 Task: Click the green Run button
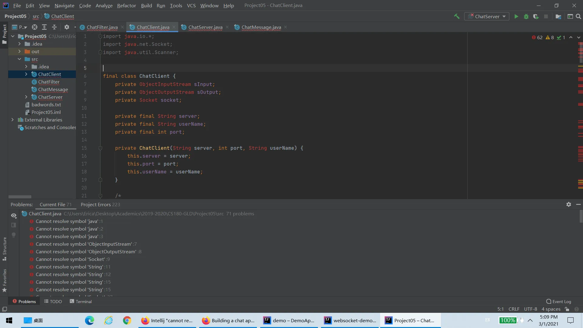(516, 16)
